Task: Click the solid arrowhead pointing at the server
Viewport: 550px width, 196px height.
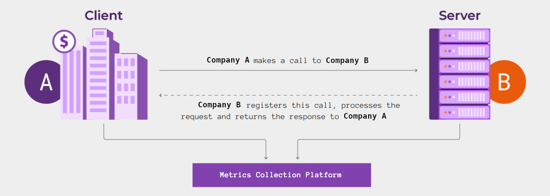Action: pyautogui.click(x=416, y=70)
